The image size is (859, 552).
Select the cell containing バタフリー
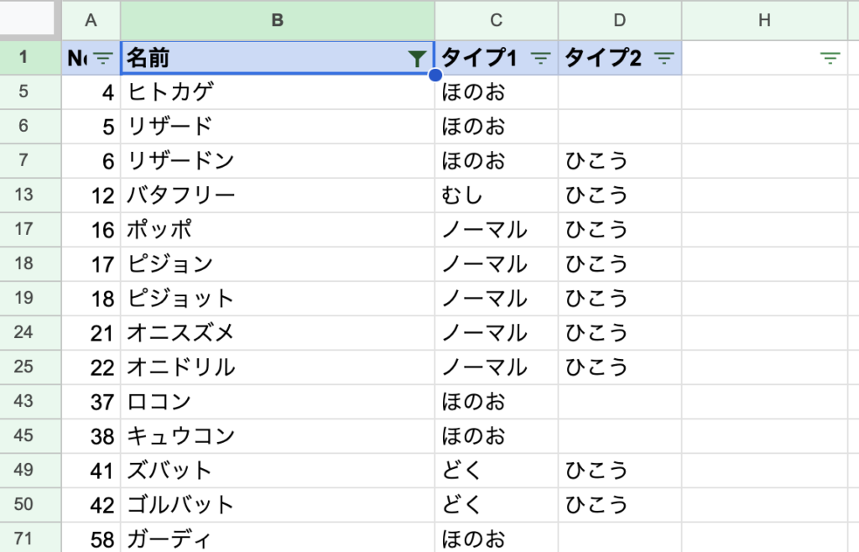tap(278, 195)
